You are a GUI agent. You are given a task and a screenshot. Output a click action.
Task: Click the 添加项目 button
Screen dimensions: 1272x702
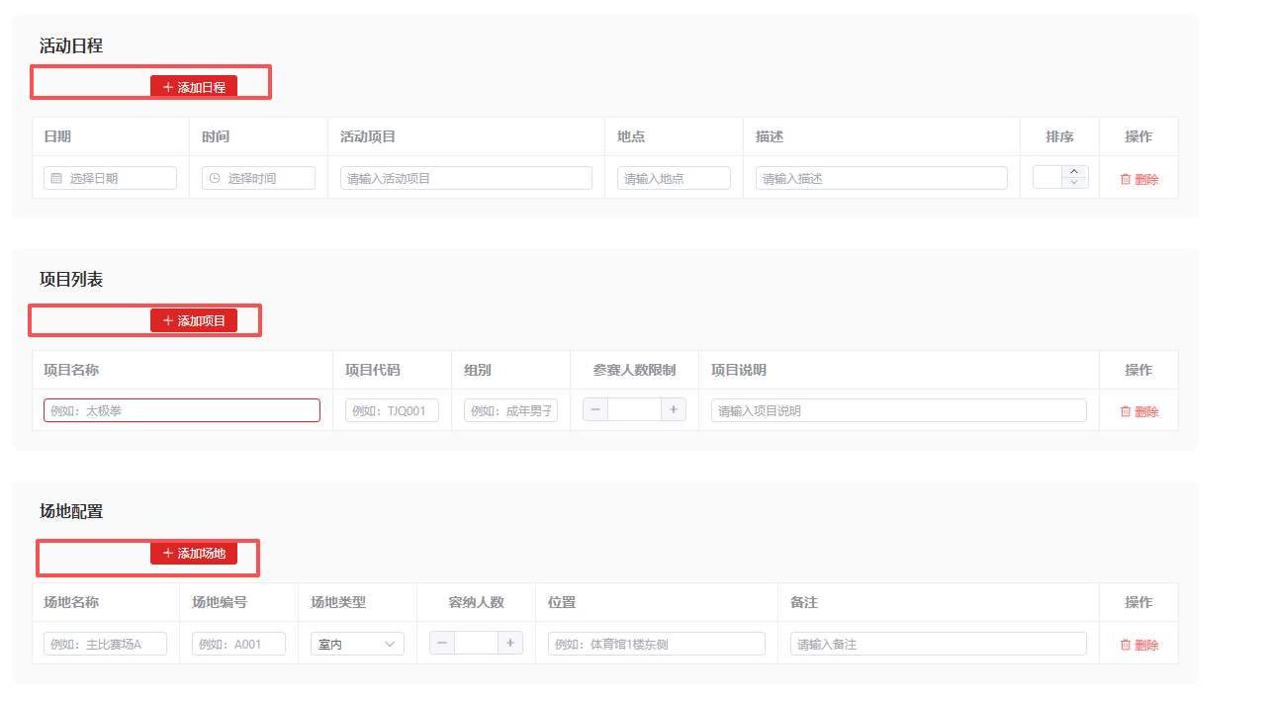click(194, 320)
